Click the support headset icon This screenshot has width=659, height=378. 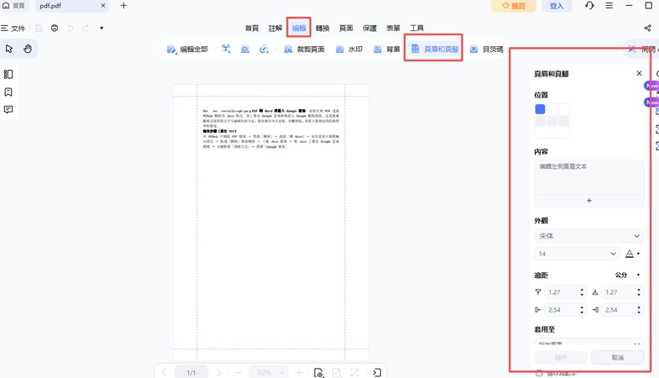(x=589, y=6)
